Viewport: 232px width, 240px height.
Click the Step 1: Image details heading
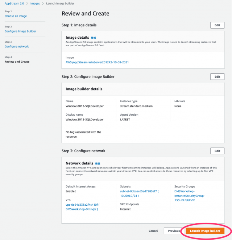click(79, 25)
